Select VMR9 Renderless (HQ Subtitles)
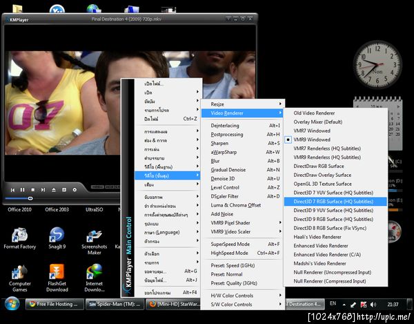414x324 pixels. tap(335, 158)
